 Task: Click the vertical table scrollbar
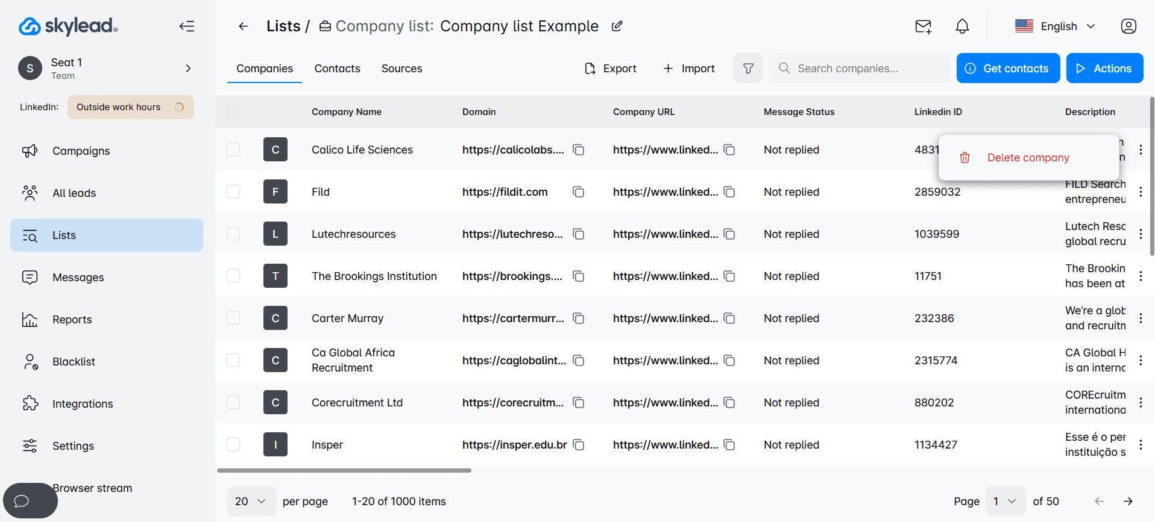(x=1152, y=176)
